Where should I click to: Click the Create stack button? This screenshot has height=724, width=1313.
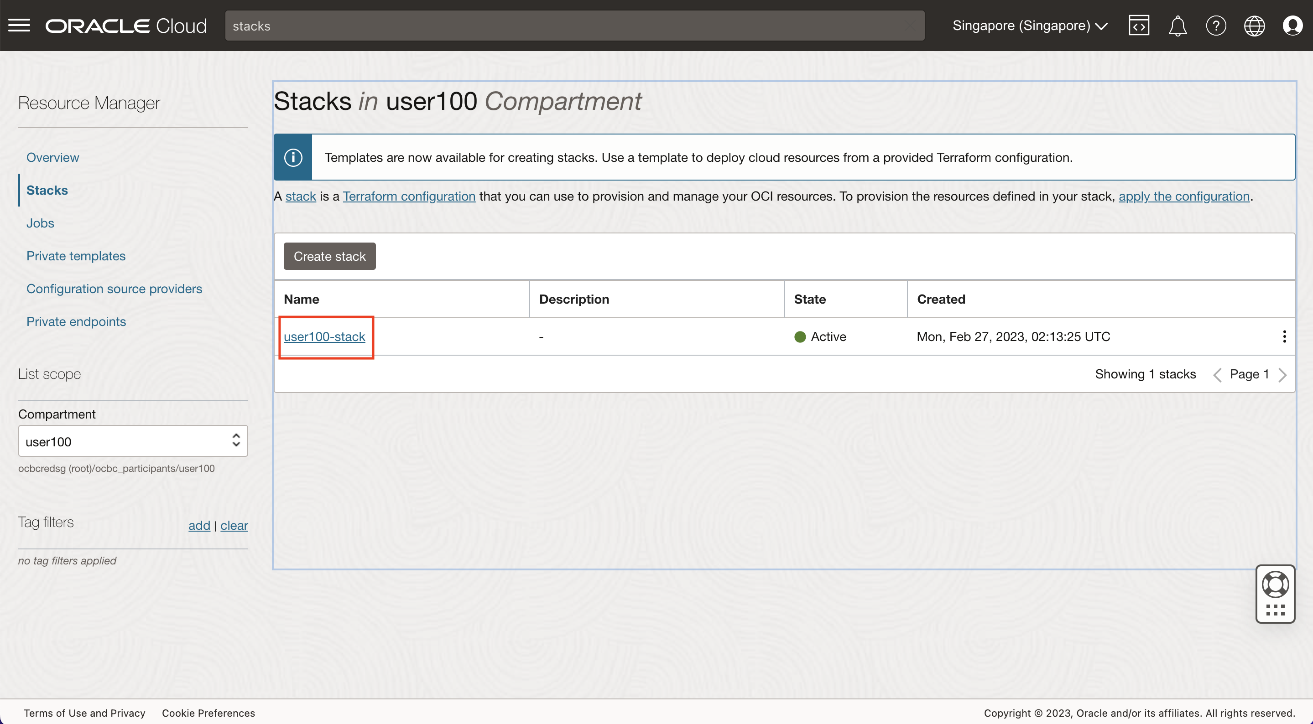329,256
